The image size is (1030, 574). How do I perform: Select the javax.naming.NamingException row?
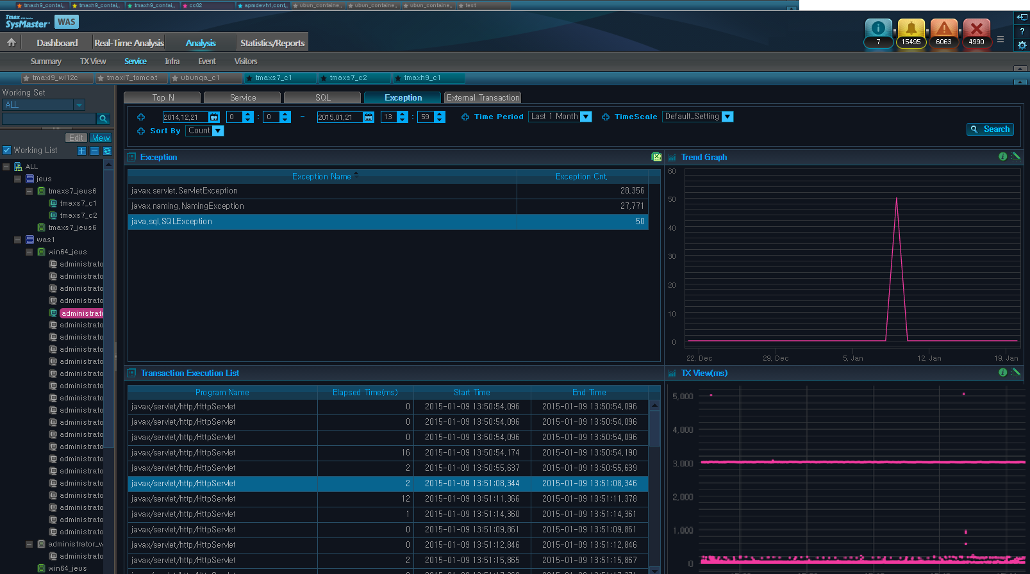pos(388,206)
